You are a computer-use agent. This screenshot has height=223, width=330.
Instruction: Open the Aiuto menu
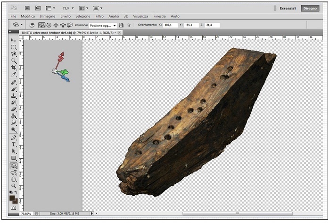pos(175,16)
